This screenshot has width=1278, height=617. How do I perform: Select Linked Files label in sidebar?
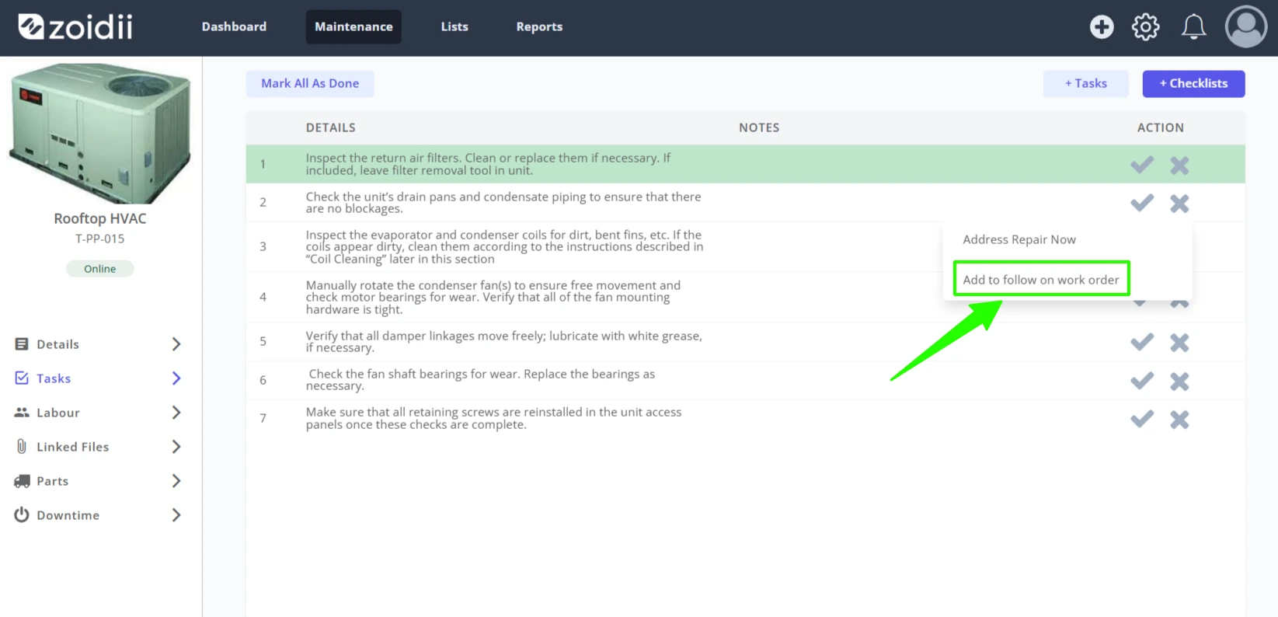click(x=73, y=447)
